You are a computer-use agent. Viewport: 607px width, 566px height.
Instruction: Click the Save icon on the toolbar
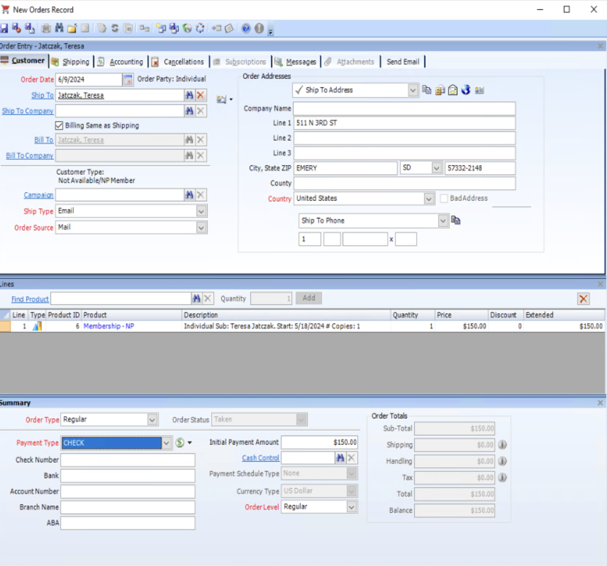[4, 28]
